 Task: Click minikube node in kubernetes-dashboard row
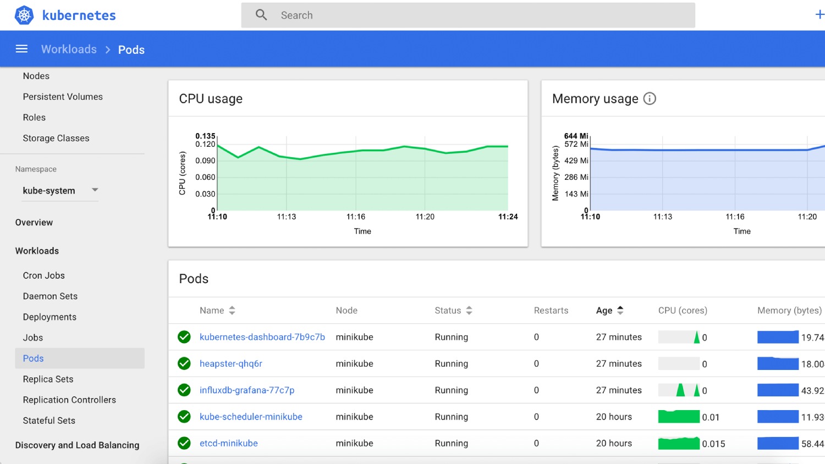pyautogui.click(x=354, y=337)
